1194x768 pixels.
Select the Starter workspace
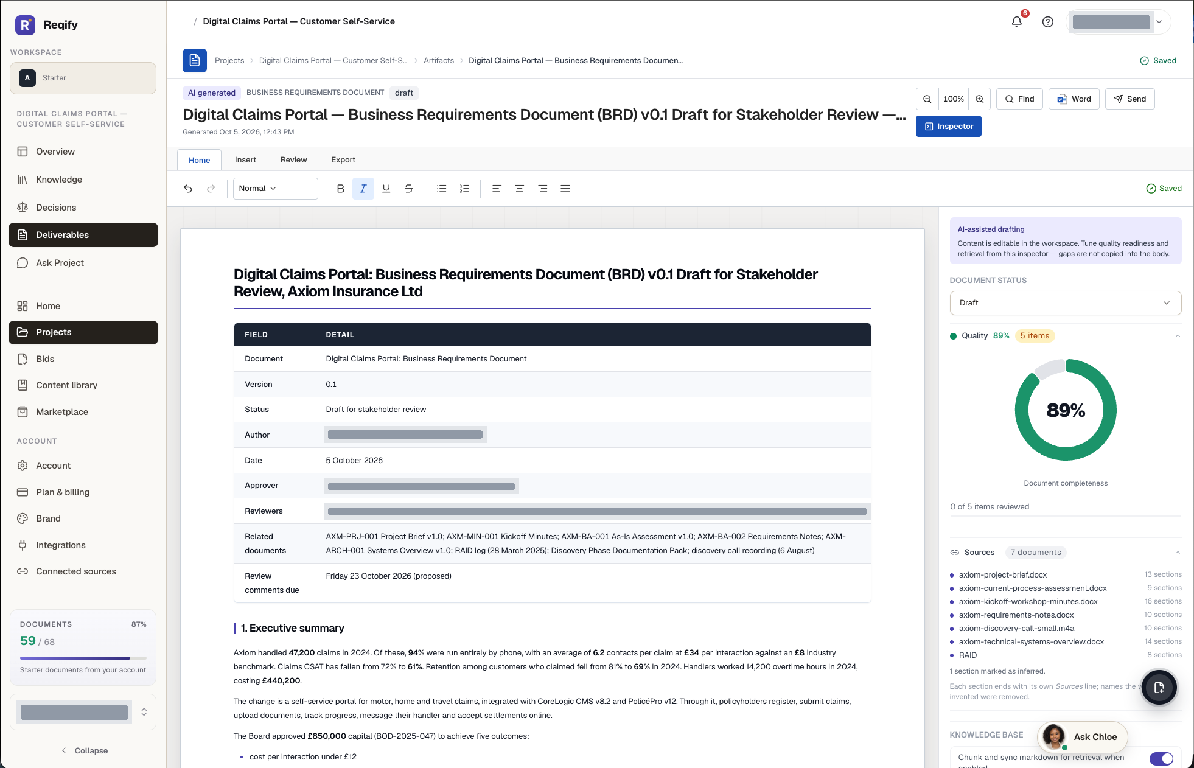point(83,78)
